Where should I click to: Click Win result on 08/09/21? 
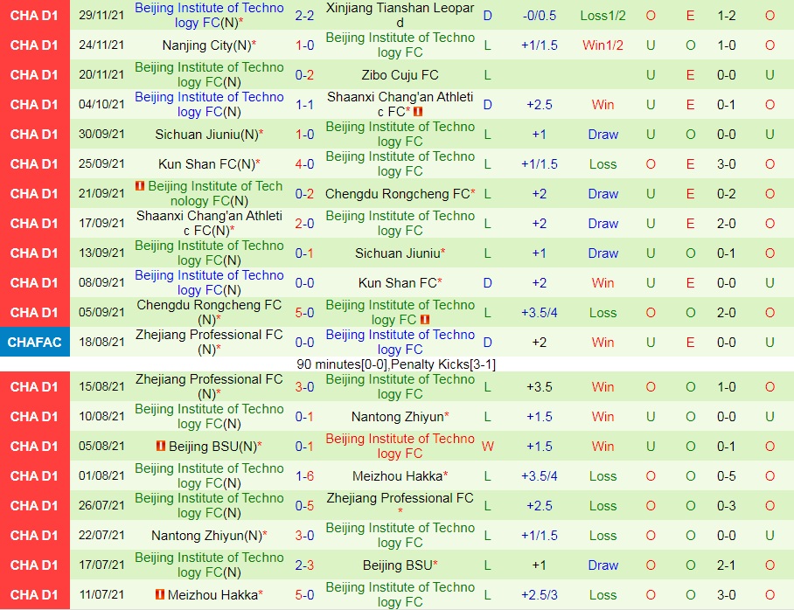point(602,283)
